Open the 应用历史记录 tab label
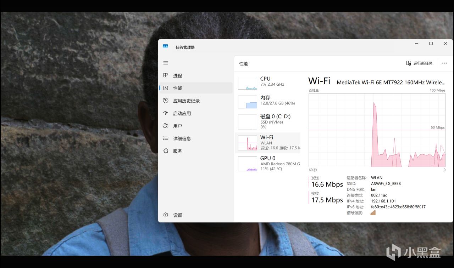 [x=187, y=101]
